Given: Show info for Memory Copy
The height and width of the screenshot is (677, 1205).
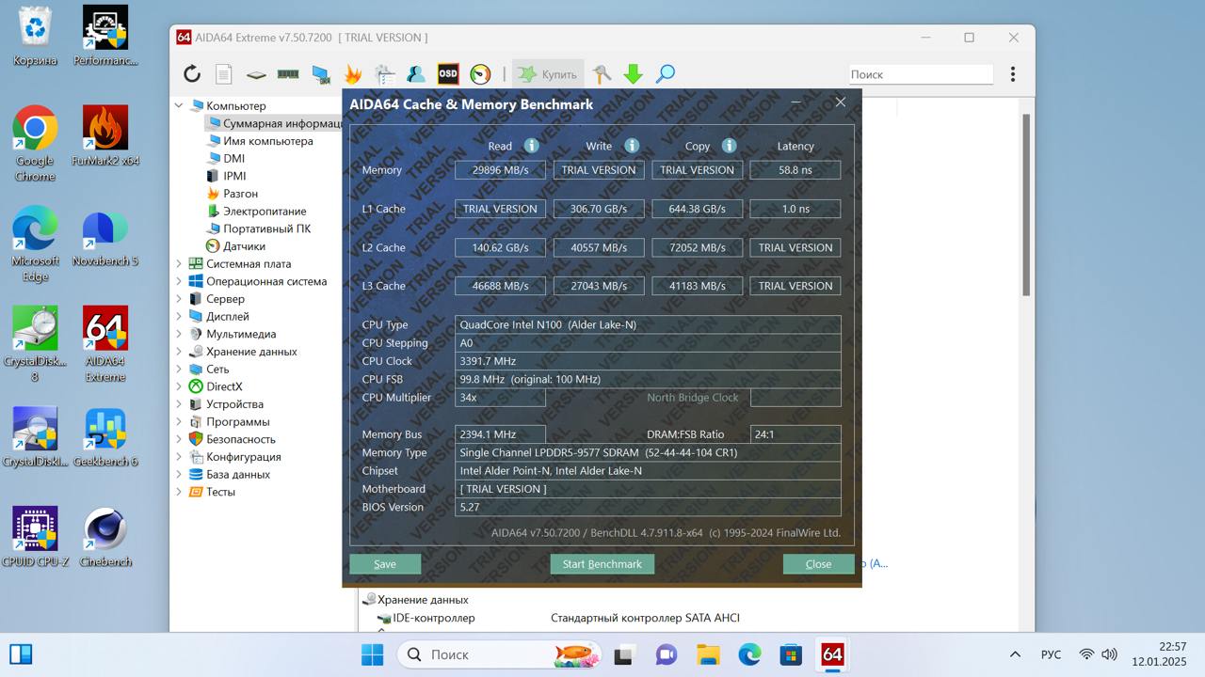Looking at the screenshot, I should (x=729, y=146).
